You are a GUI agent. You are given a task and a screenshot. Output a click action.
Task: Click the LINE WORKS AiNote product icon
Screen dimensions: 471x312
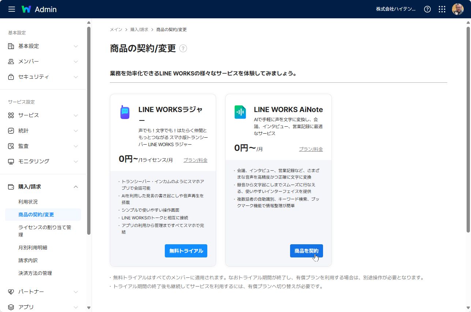pos(240,112)
